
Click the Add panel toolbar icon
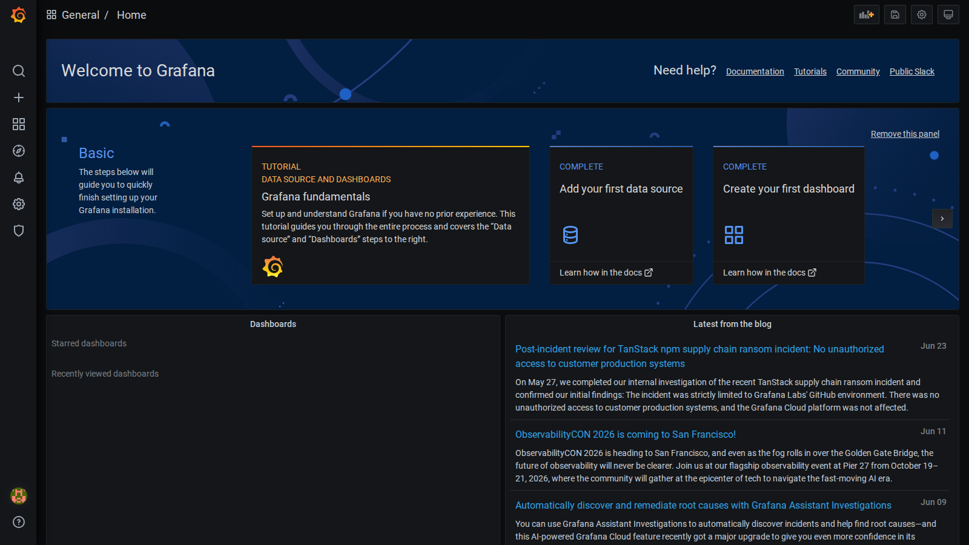(867, 15)
